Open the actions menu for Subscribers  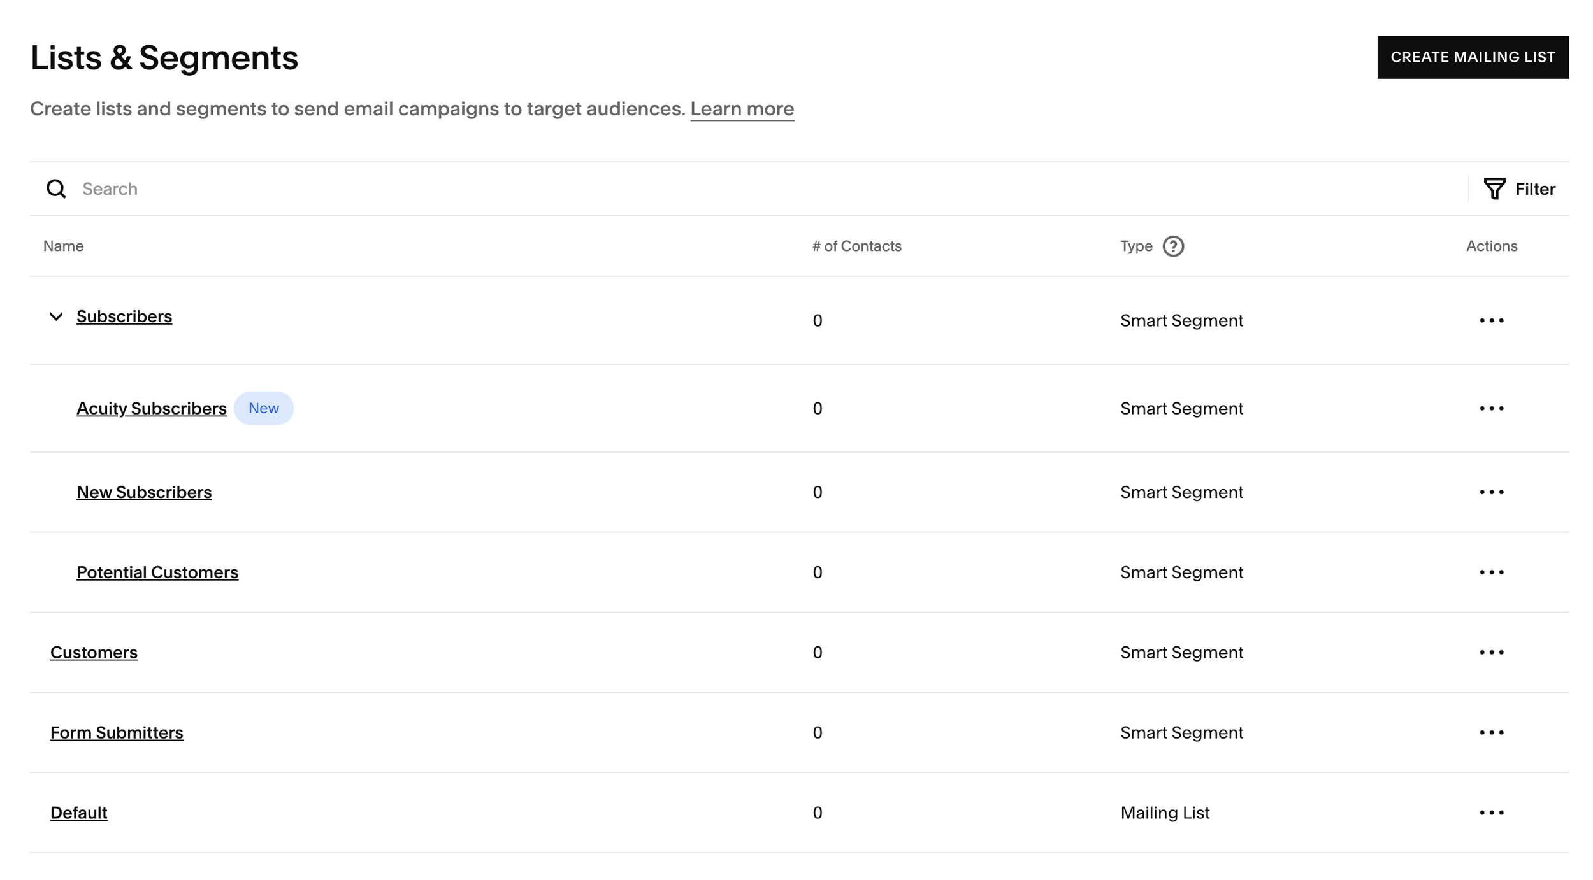coord(1492,320)
